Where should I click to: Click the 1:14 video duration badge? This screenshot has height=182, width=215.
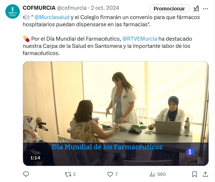[35, 158]
